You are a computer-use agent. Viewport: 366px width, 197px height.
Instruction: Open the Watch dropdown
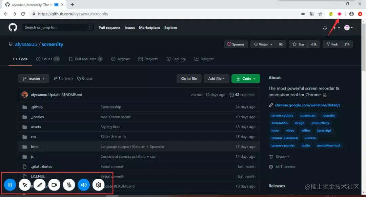click(263, 44)
